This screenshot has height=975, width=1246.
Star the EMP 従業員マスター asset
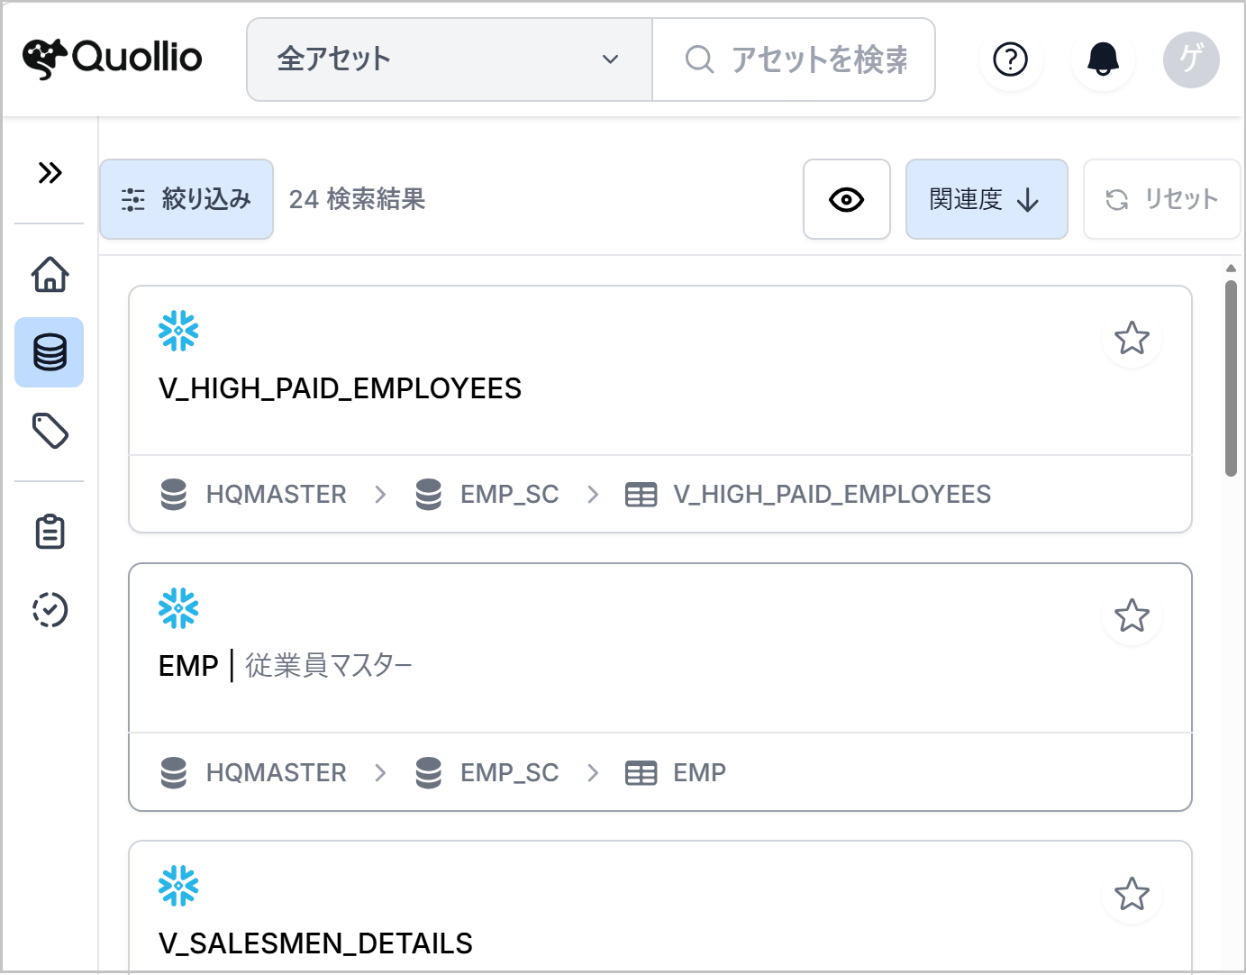(1132, 615)
